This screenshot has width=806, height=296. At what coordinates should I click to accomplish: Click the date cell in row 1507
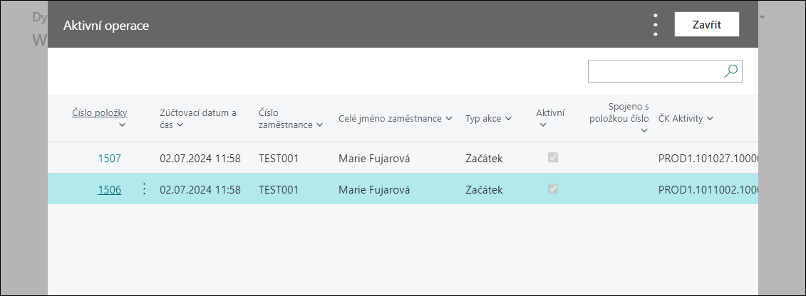[200, 159]
